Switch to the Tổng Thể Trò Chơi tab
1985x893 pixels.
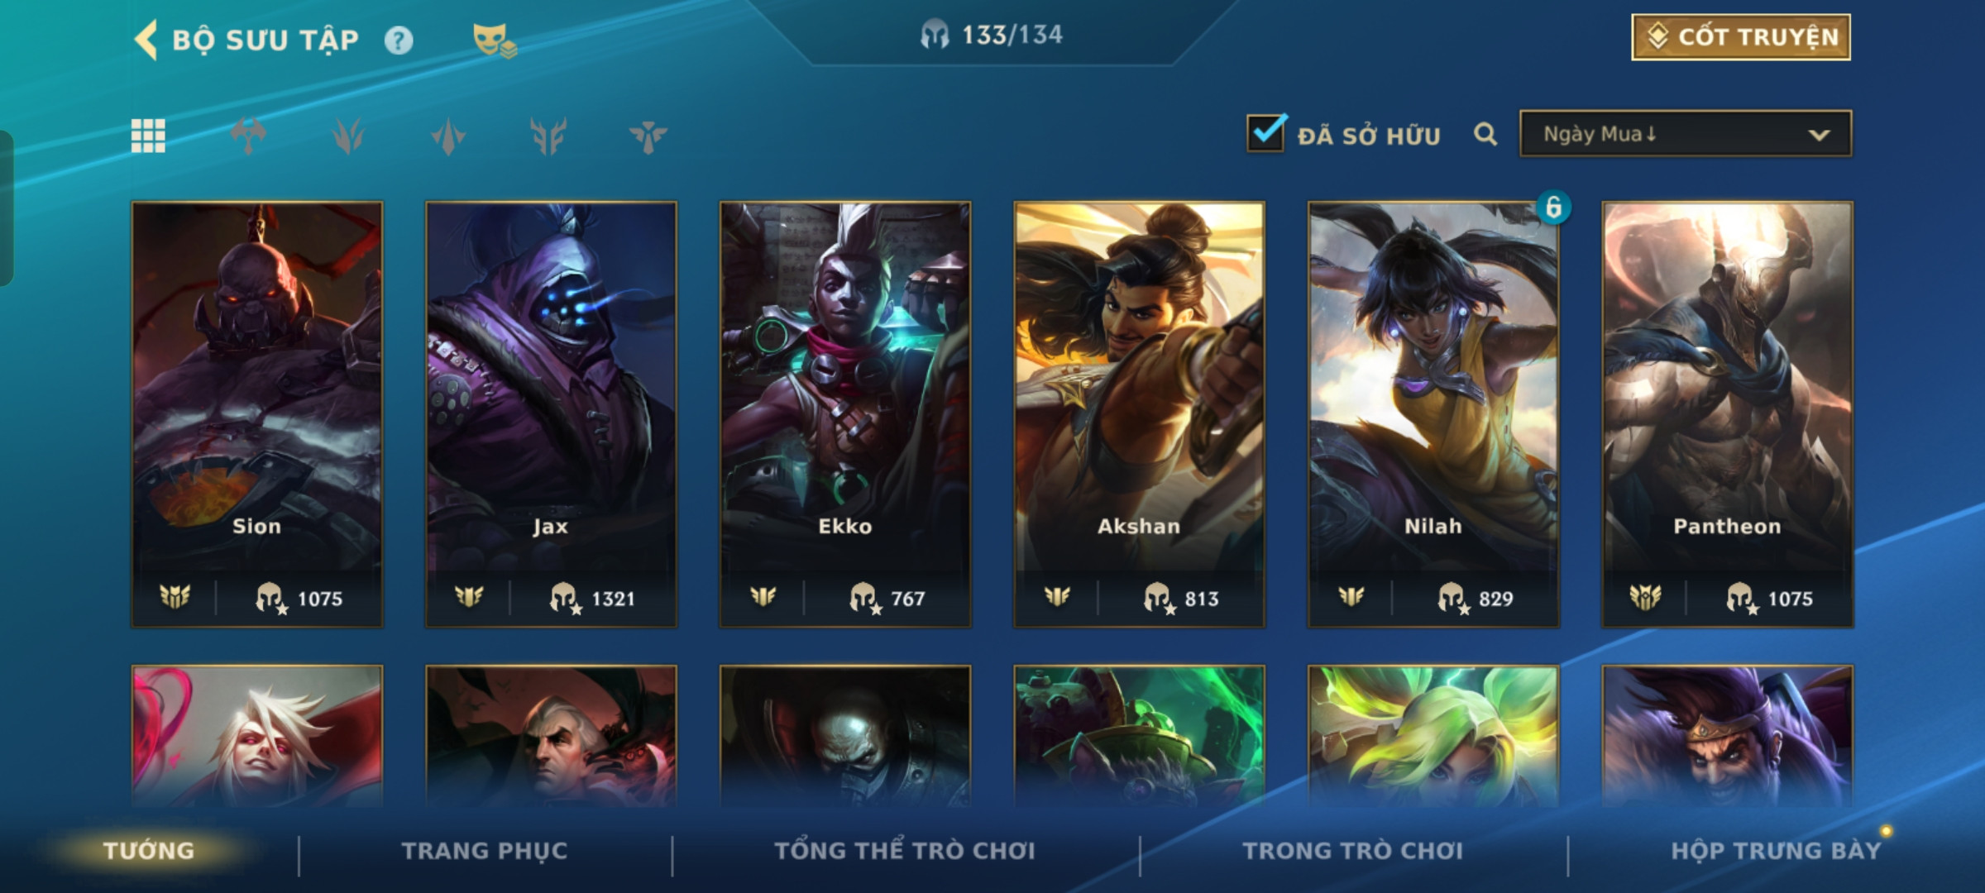coord(905,851)
